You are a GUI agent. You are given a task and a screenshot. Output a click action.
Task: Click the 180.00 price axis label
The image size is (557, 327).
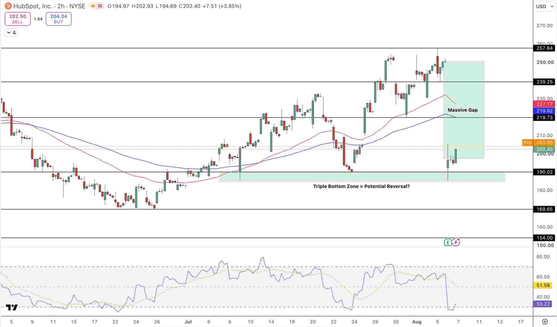pyautogui.click(x=545, y=191)
